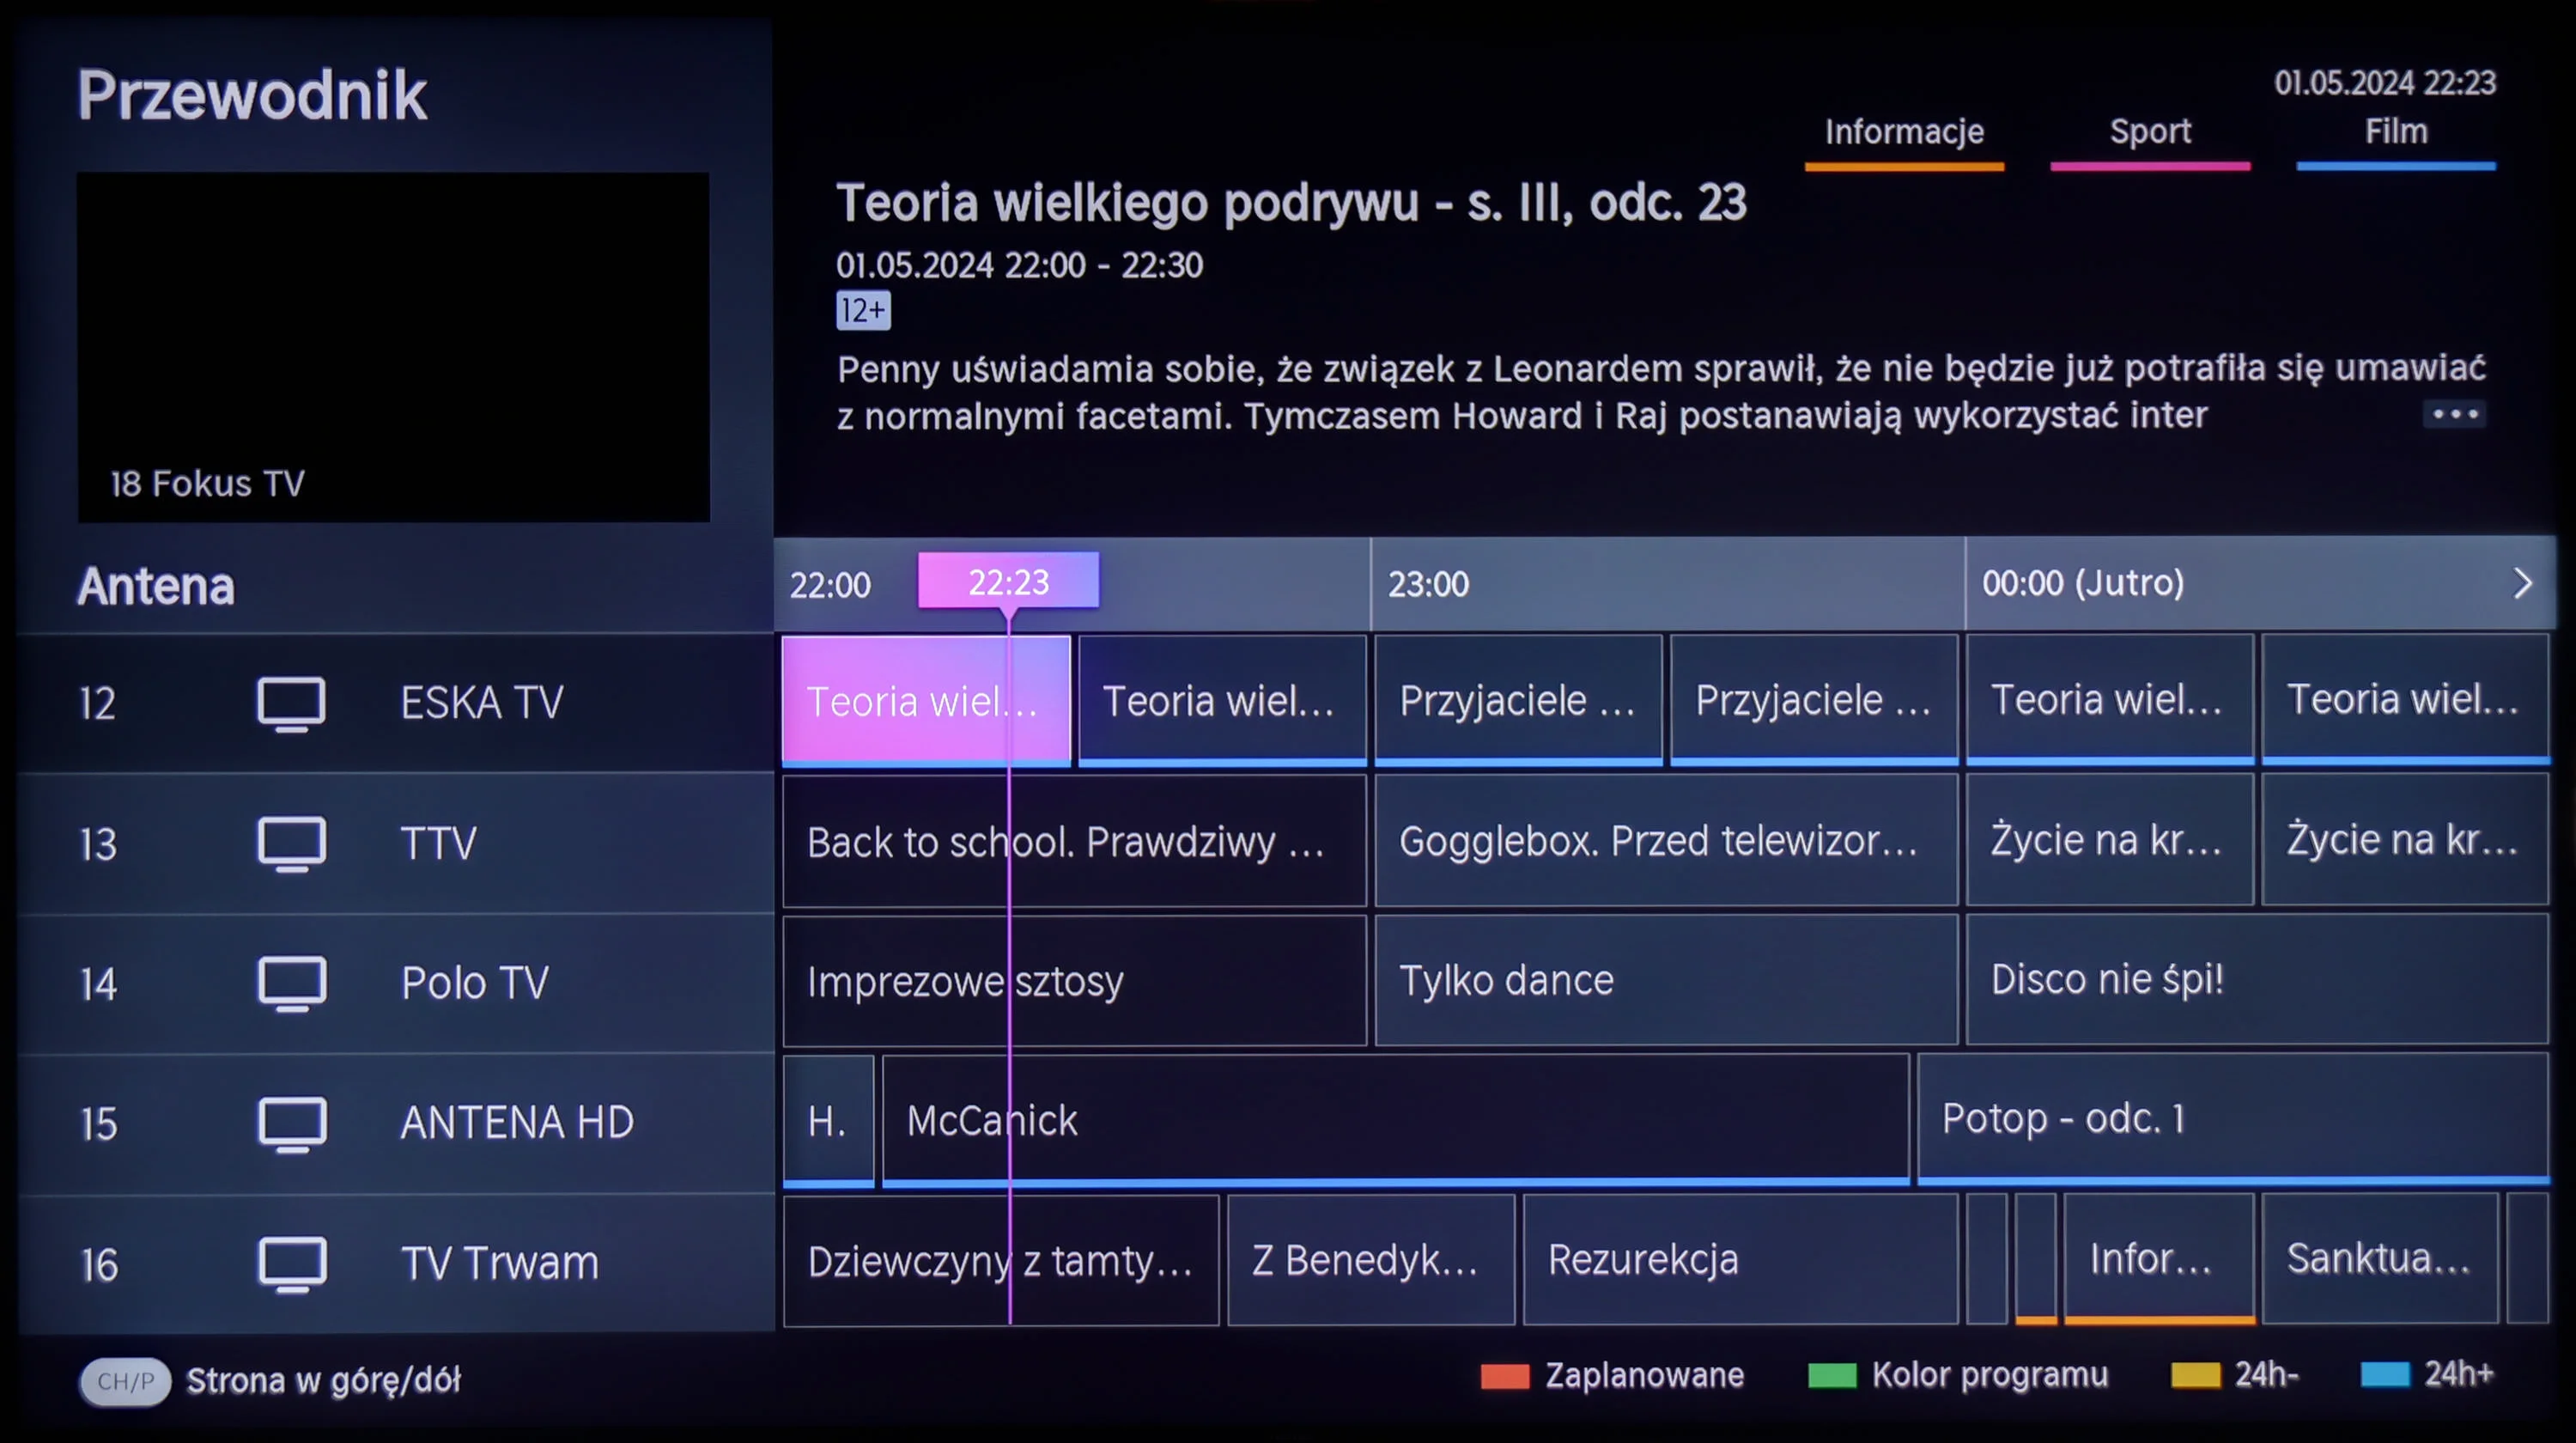
Task: Open the short H. program on ANTENA HD
Action: [828, 1121]
